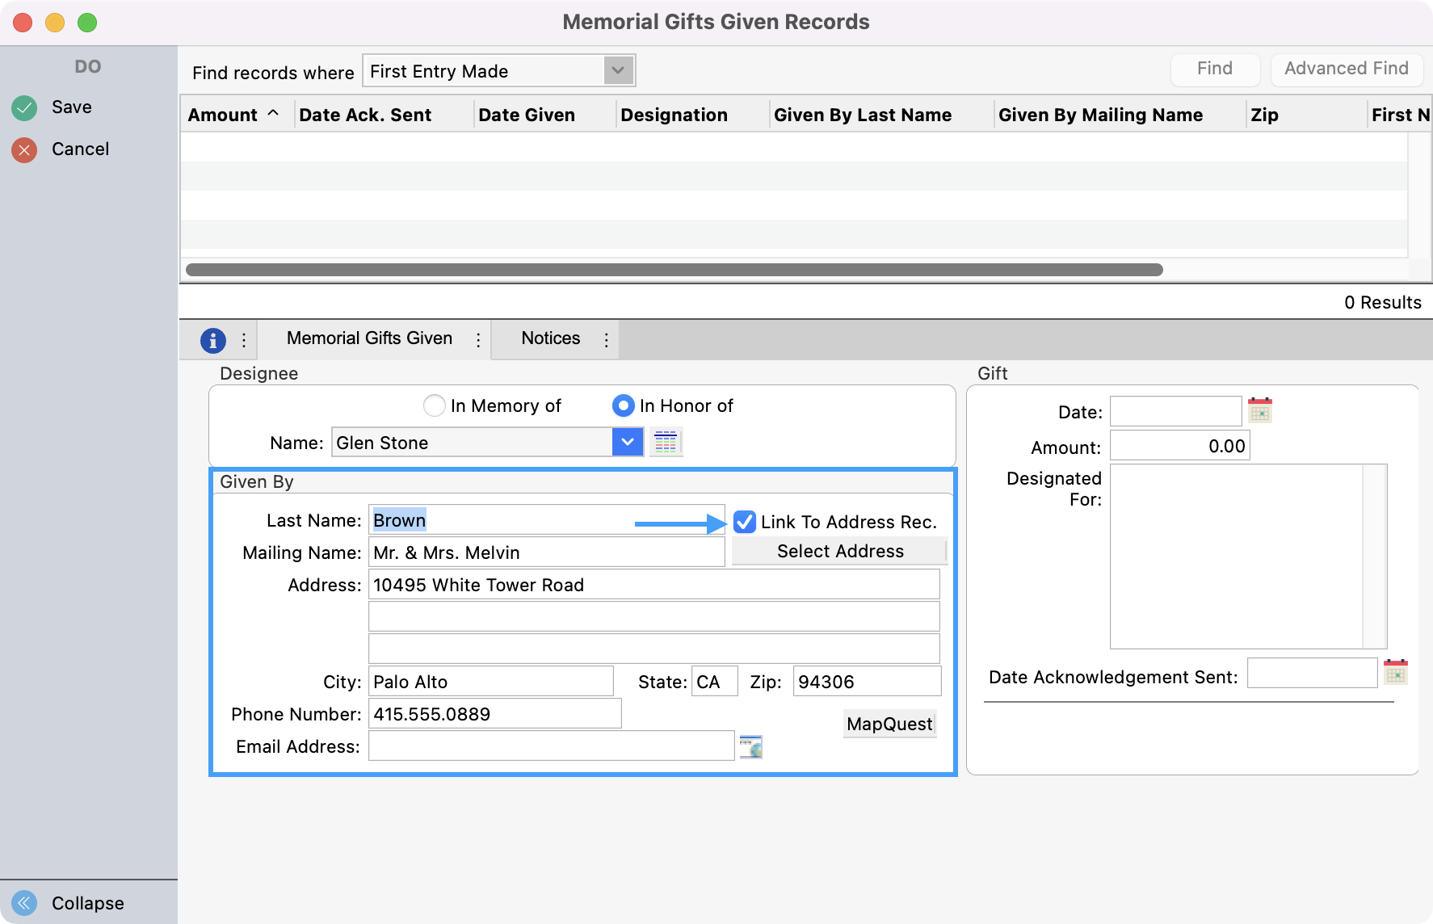The height and width of the screenshot is (924, 1433).
Task: Open Memorial Gifts Given tab options menu
Action: point(478,340)
